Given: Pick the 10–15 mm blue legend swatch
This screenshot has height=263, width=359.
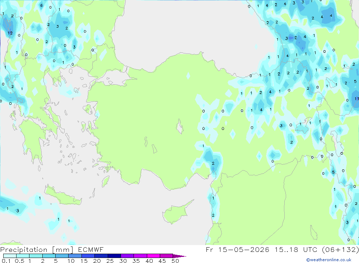Looking at the screenshot, I should (x=75, y=256).
